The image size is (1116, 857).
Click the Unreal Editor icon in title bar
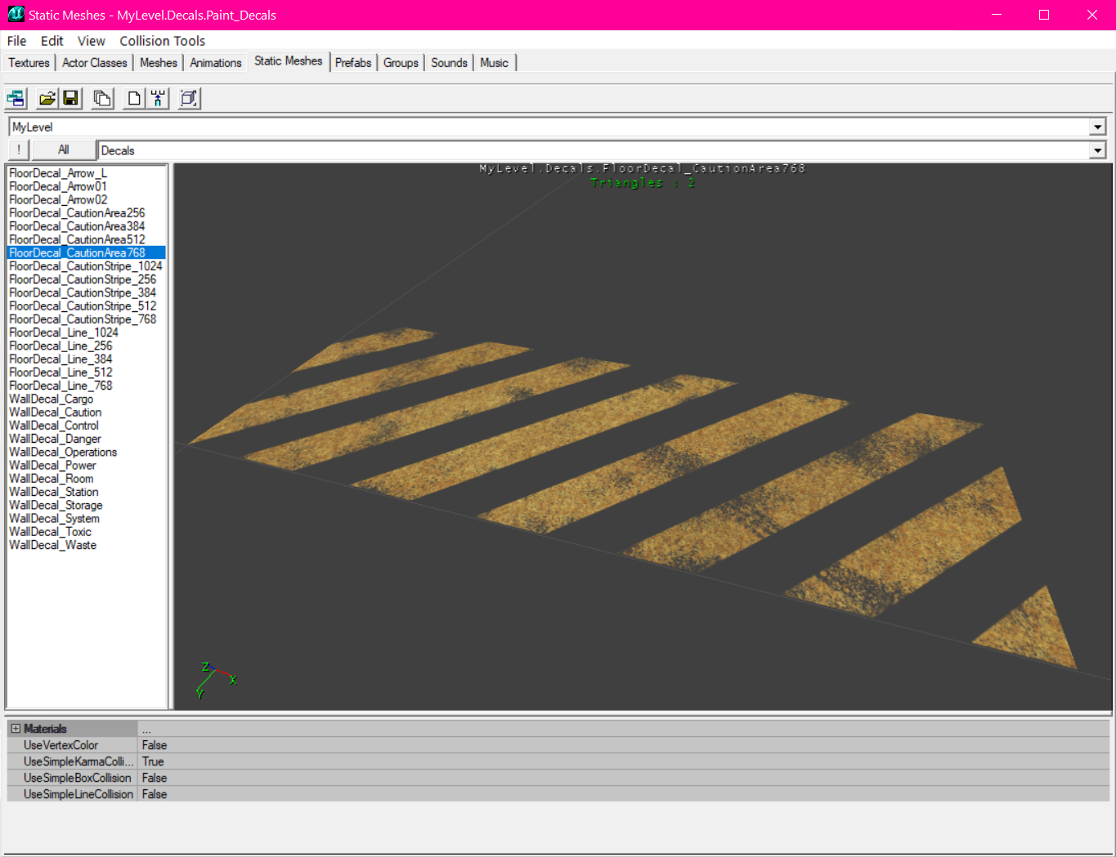pyautogui.click(x=16, y=15)
